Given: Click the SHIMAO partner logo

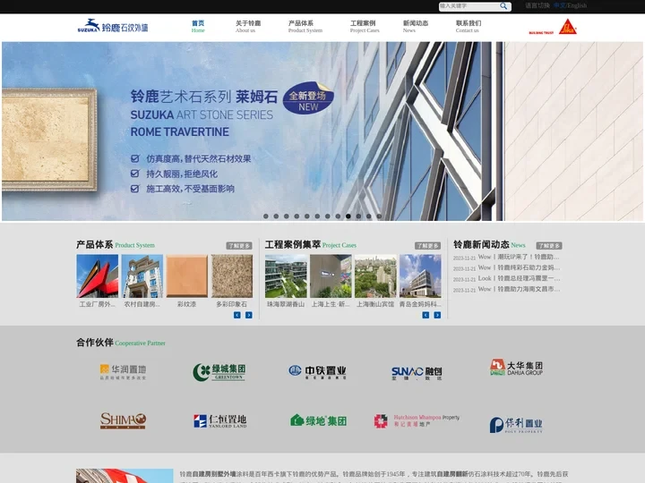Looking at the screenshot, I should pos(123,420).
